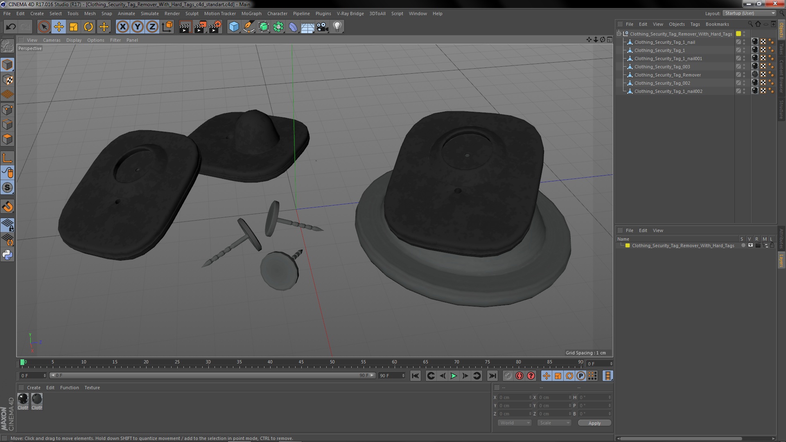Viewport: 786px width, 442px height.
Task: Add a Camera object icon
Action: pyautogui.click(x=323, y=27)
